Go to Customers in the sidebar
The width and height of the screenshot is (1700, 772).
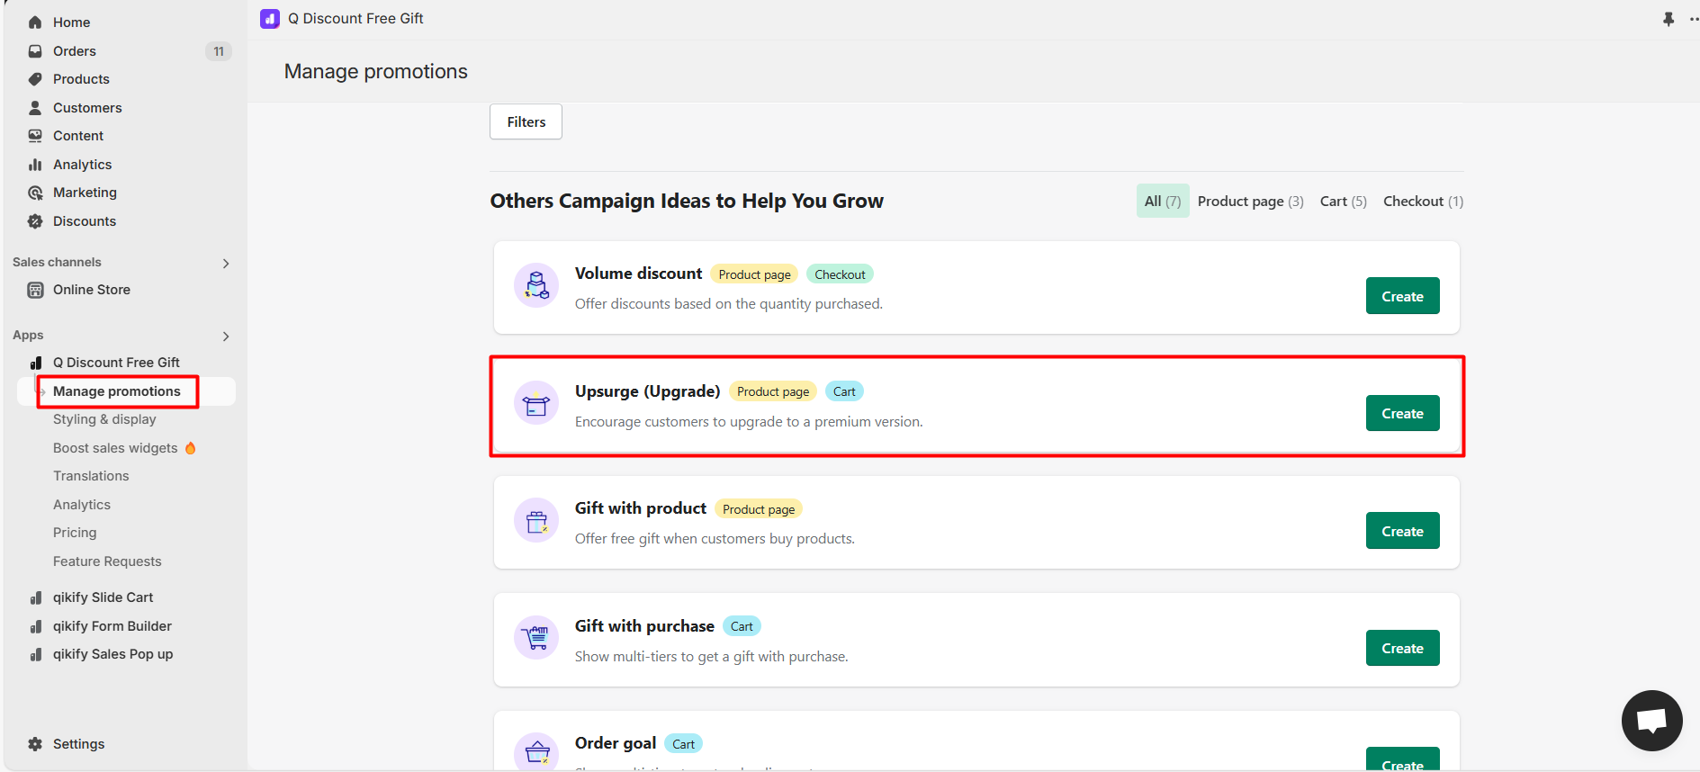[x=87, y=108]
